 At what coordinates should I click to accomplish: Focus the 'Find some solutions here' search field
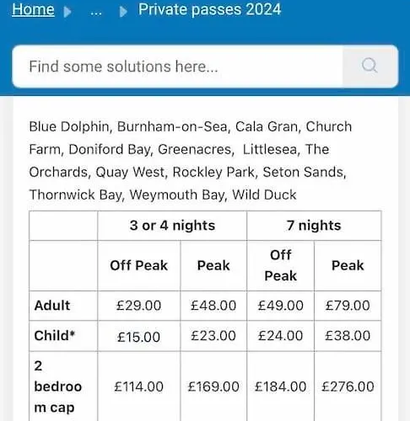(178, 67)
